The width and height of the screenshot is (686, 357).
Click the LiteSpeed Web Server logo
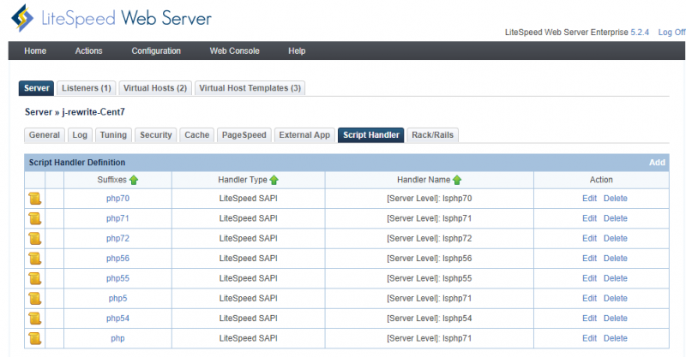111,18
